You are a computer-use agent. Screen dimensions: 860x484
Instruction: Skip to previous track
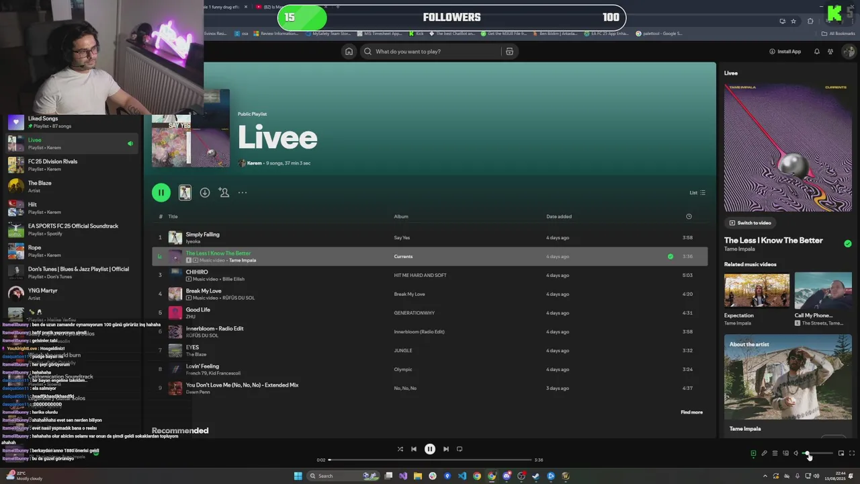click(414, 449)
